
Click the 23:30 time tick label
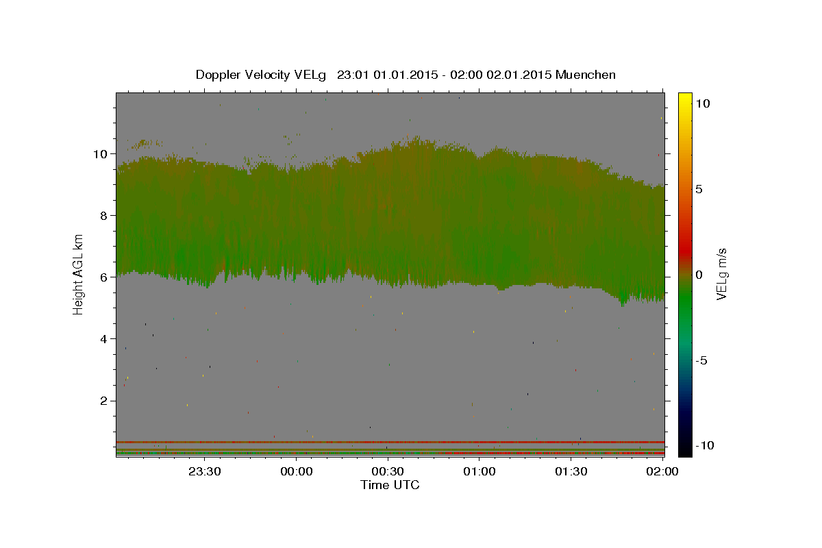click(x=205, y=471)
